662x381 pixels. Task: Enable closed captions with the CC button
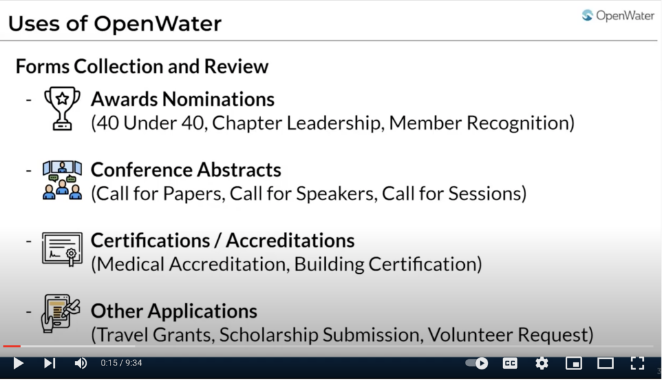(510, 364)
